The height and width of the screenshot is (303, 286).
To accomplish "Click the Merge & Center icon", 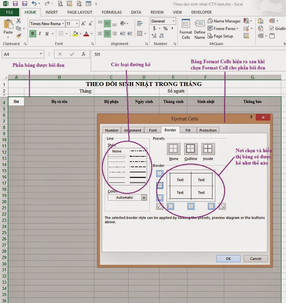I will (140, 34).
